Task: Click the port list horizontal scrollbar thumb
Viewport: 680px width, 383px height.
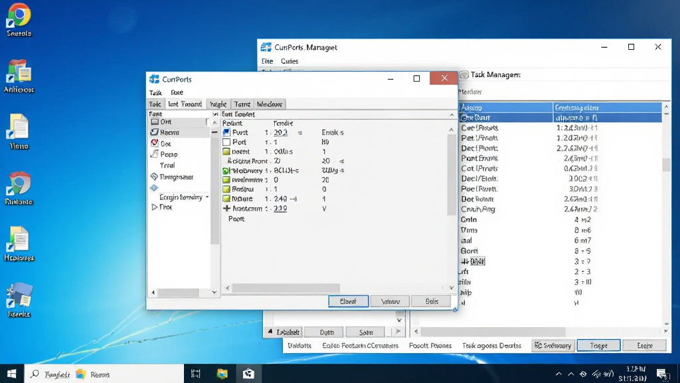Action: (286, 288)
